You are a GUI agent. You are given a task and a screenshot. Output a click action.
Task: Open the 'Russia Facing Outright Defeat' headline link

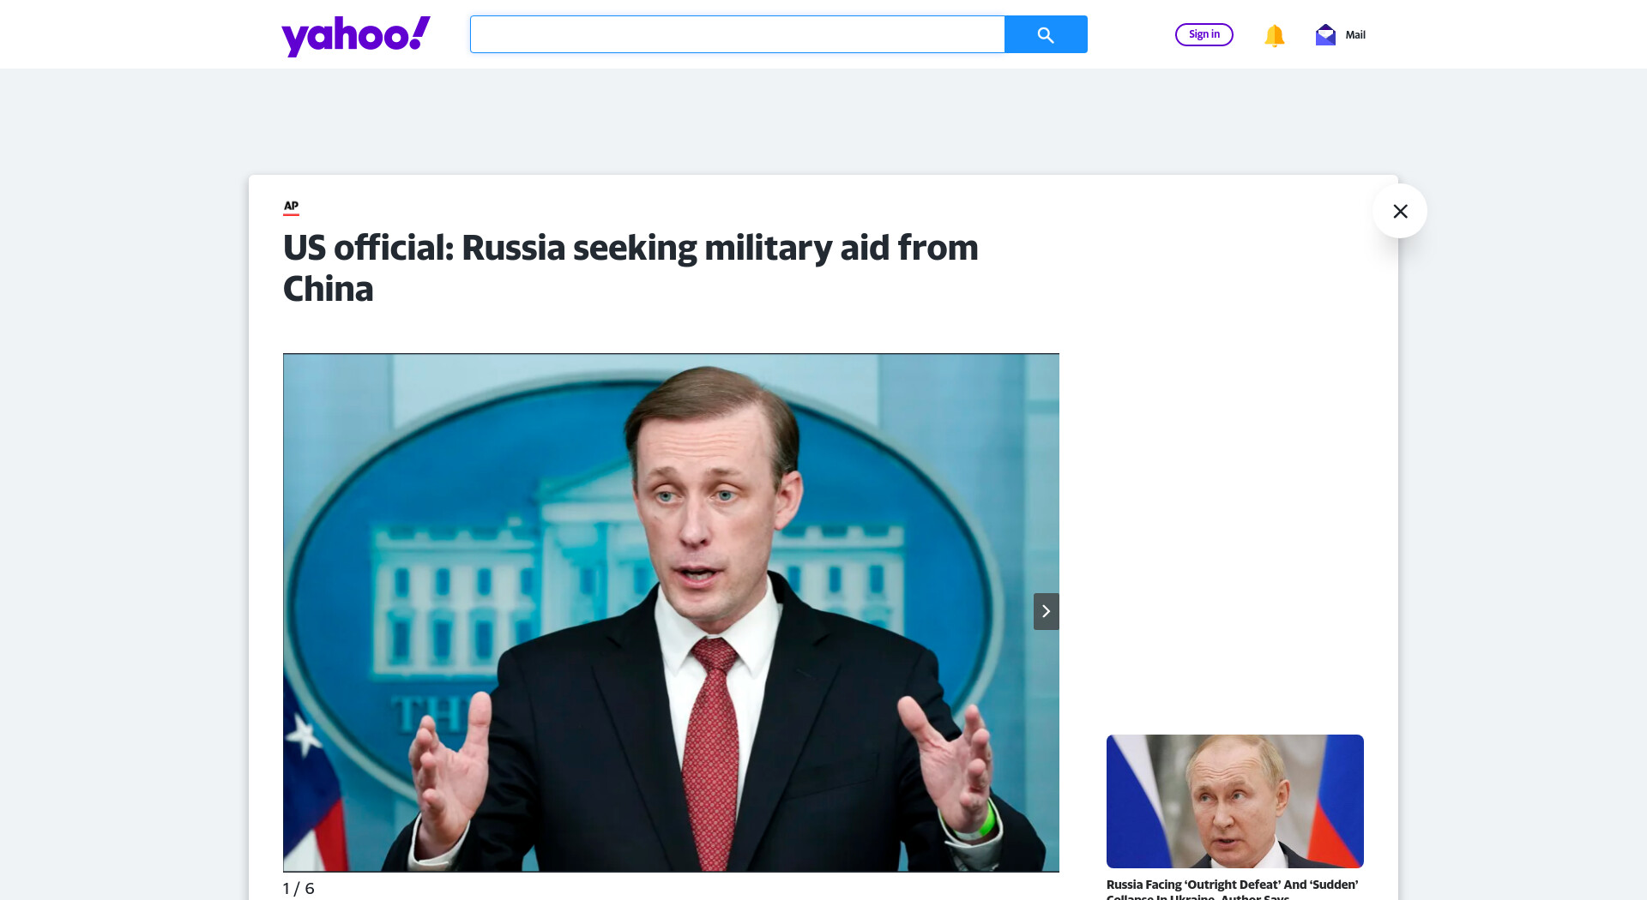tap(1232, 890)
